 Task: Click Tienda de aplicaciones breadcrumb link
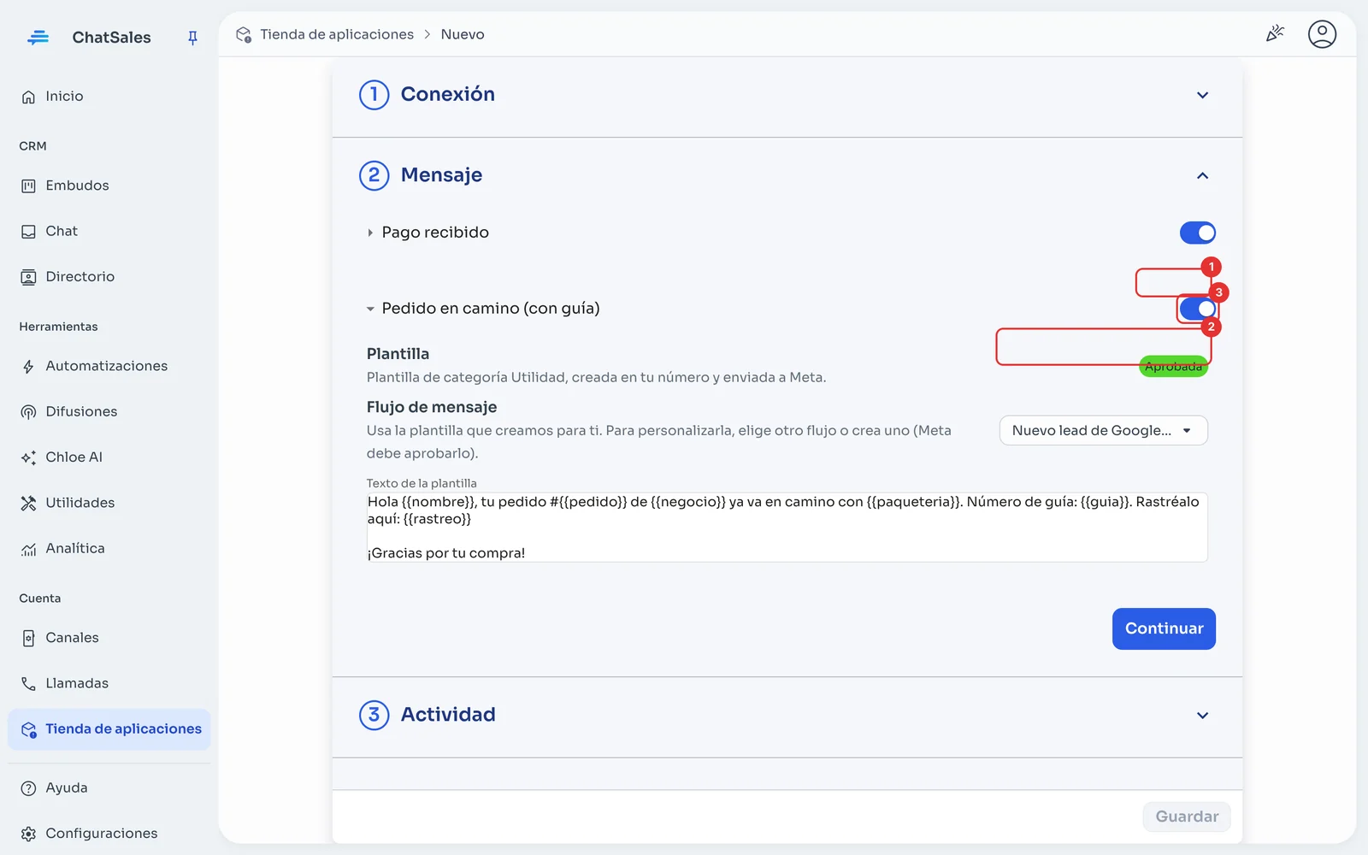point(337,34)
